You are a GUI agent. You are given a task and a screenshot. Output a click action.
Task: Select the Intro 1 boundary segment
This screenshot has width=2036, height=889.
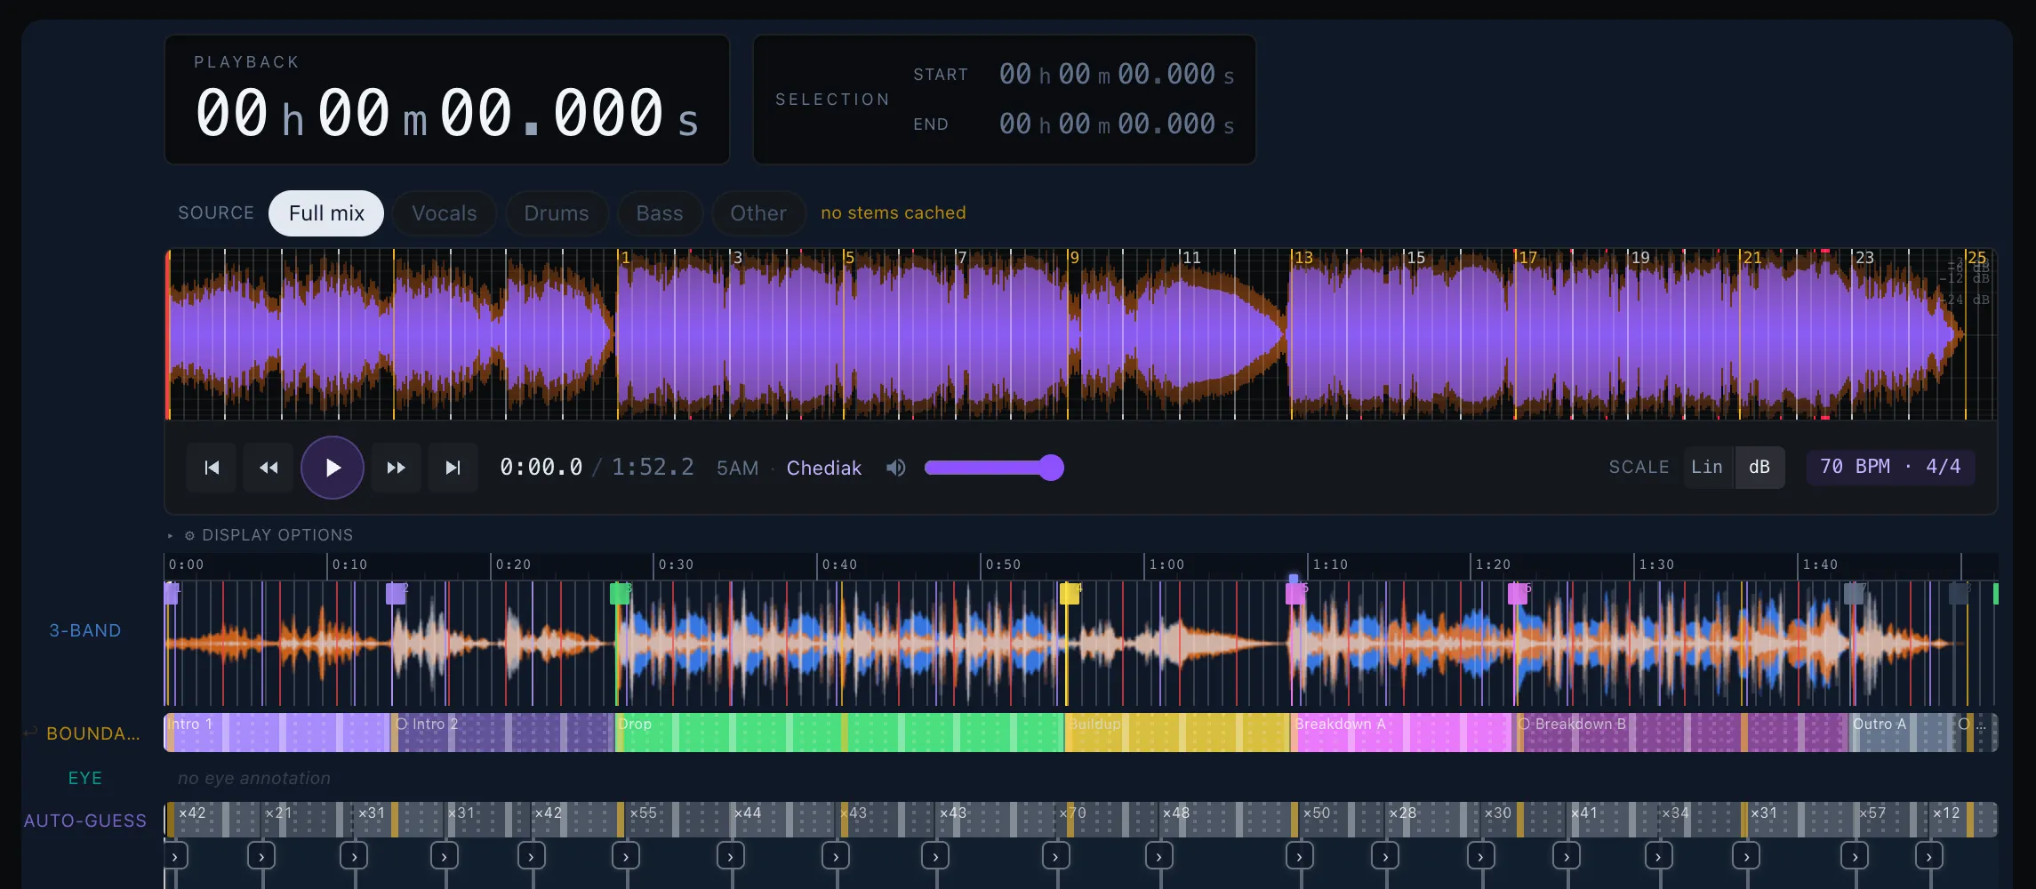point(277,733)
